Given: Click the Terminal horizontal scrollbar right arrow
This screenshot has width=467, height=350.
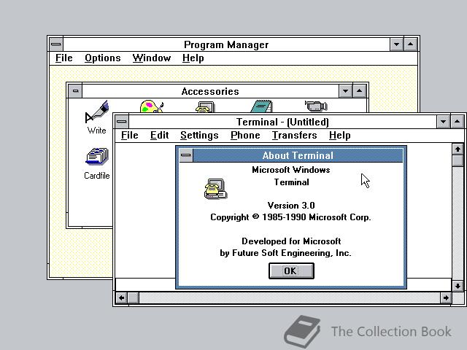Looking at the screenshot, I should (x=446, y=298).
